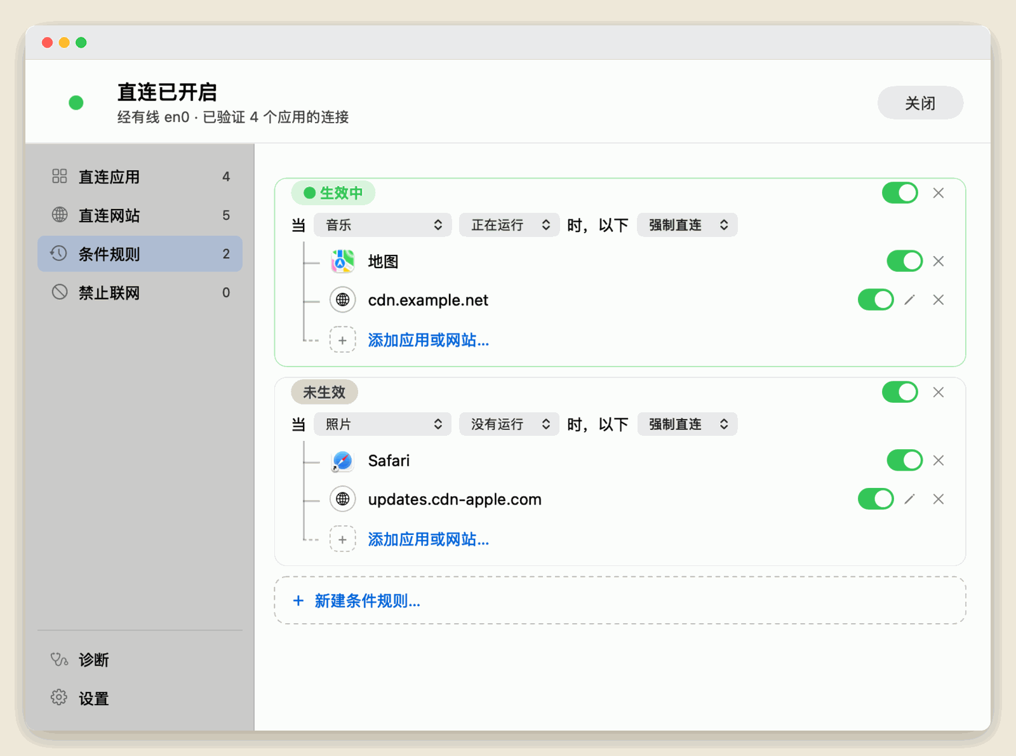The width and height of the screenshot is (1016, 756).
Task: Open the 强制直连 dropdown in the 音乐 rule
Action: [687, 225]
